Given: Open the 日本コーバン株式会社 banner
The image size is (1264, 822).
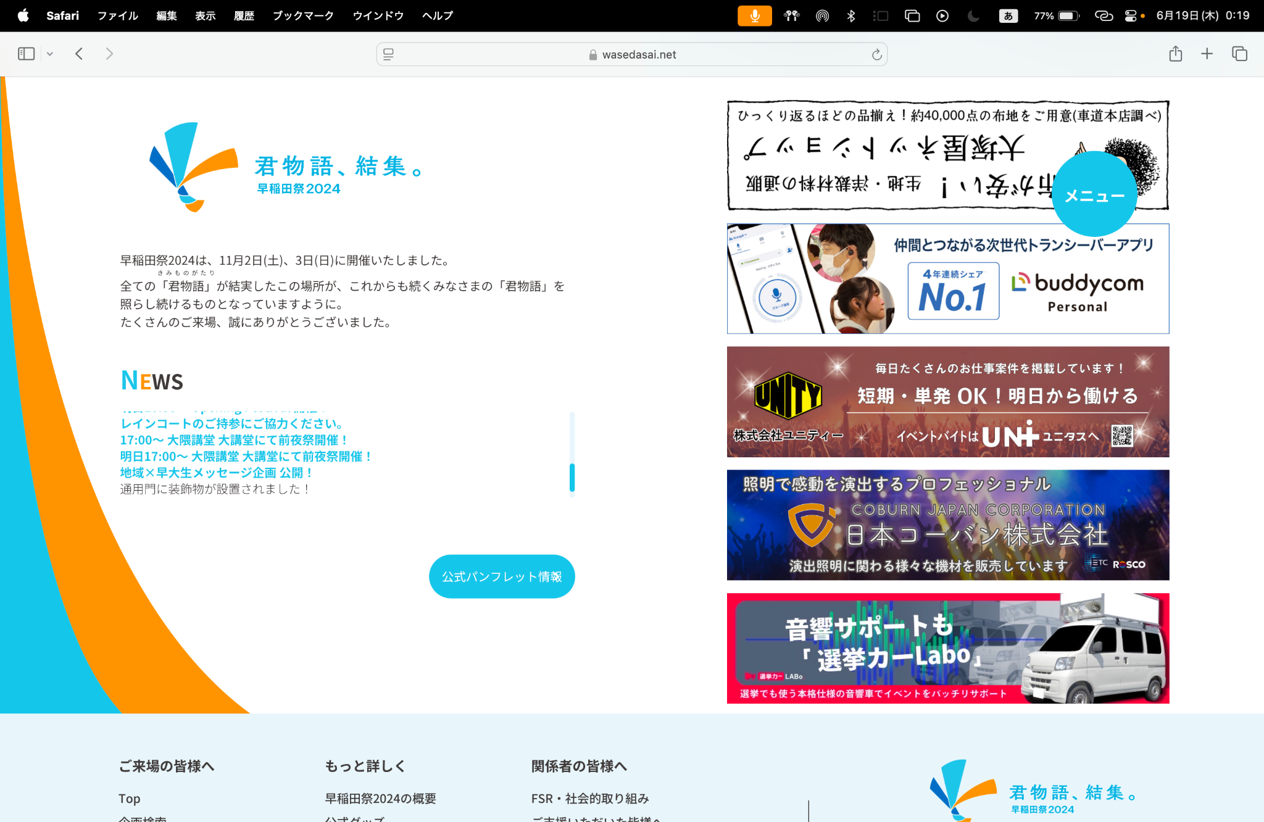Looking at the screenshot, I should coord(948,525).
